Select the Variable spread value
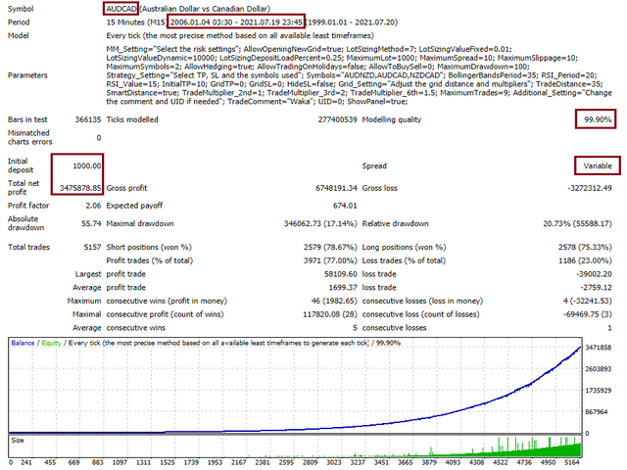This screenshot has width=627, height=470. pyautogui.click(x=598, y=165)
